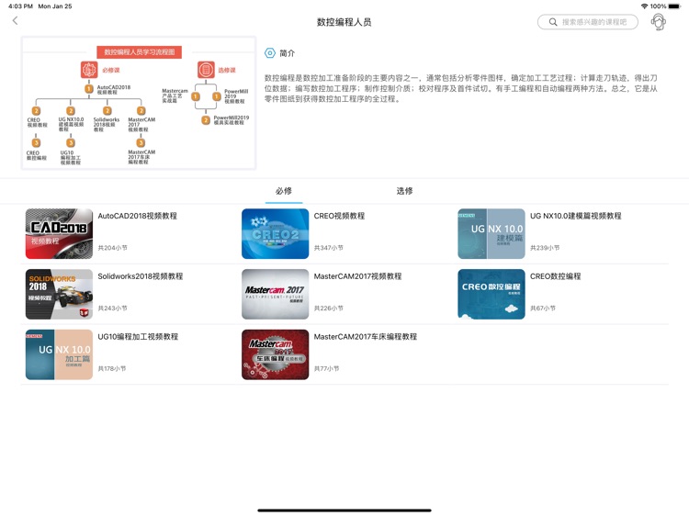Tap the Wi-Fi icon in status bar

644,6
